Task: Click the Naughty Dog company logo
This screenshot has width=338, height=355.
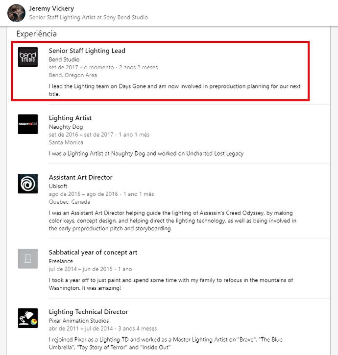Action: [x=28, y=124]
